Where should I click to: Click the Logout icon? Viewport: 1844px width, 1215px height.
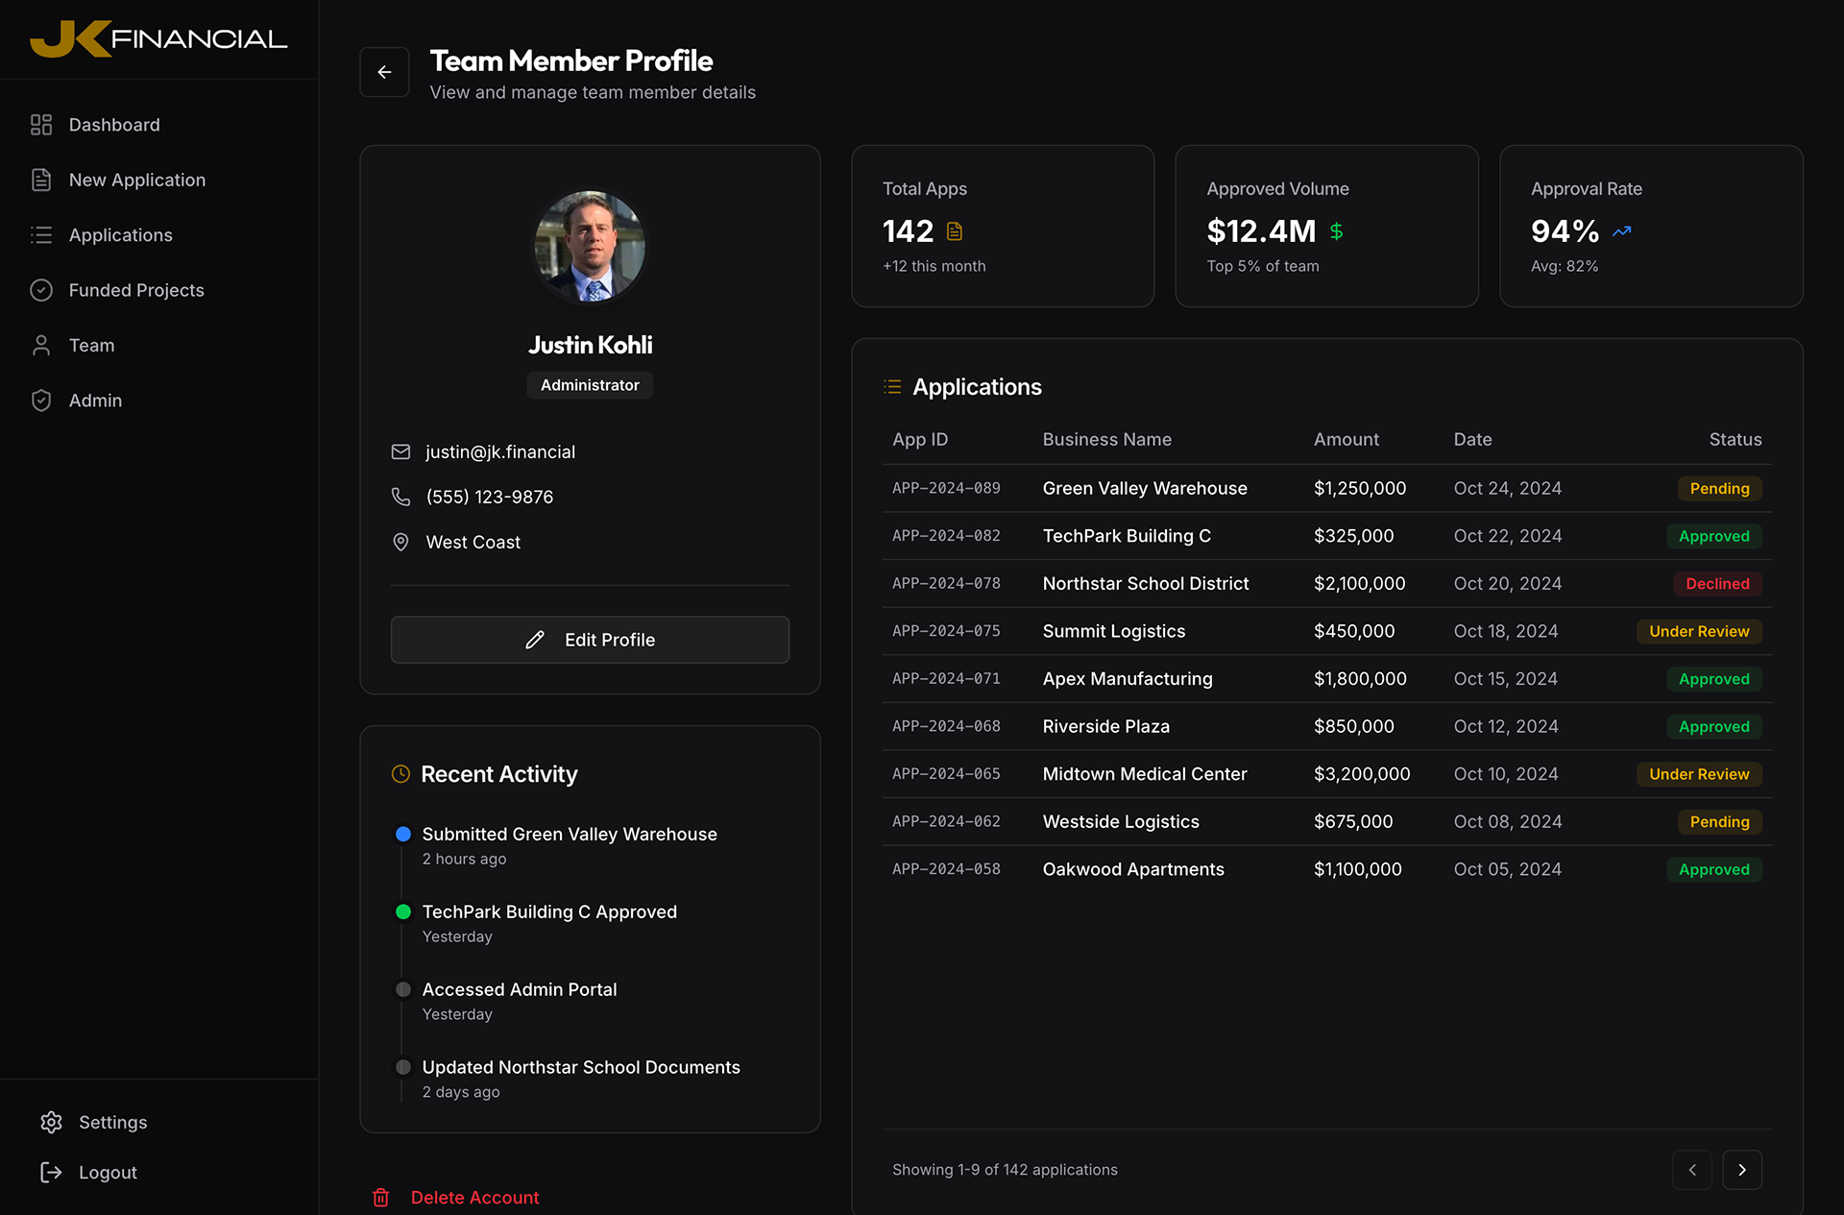pos(52,1172)
